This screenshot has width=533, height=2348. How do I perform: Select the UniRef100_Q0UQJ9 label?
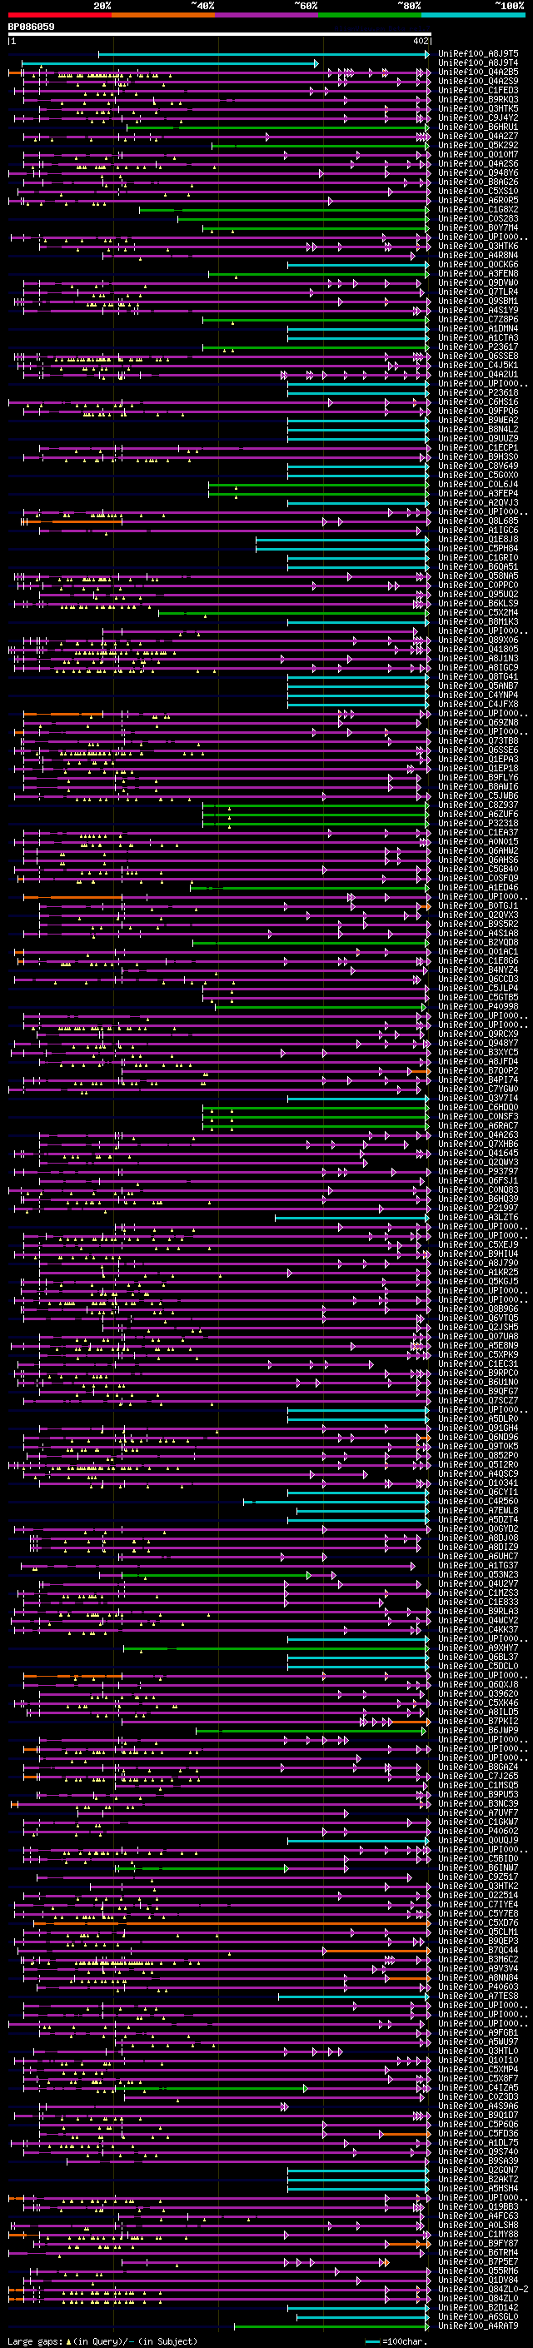[477, 1840]
